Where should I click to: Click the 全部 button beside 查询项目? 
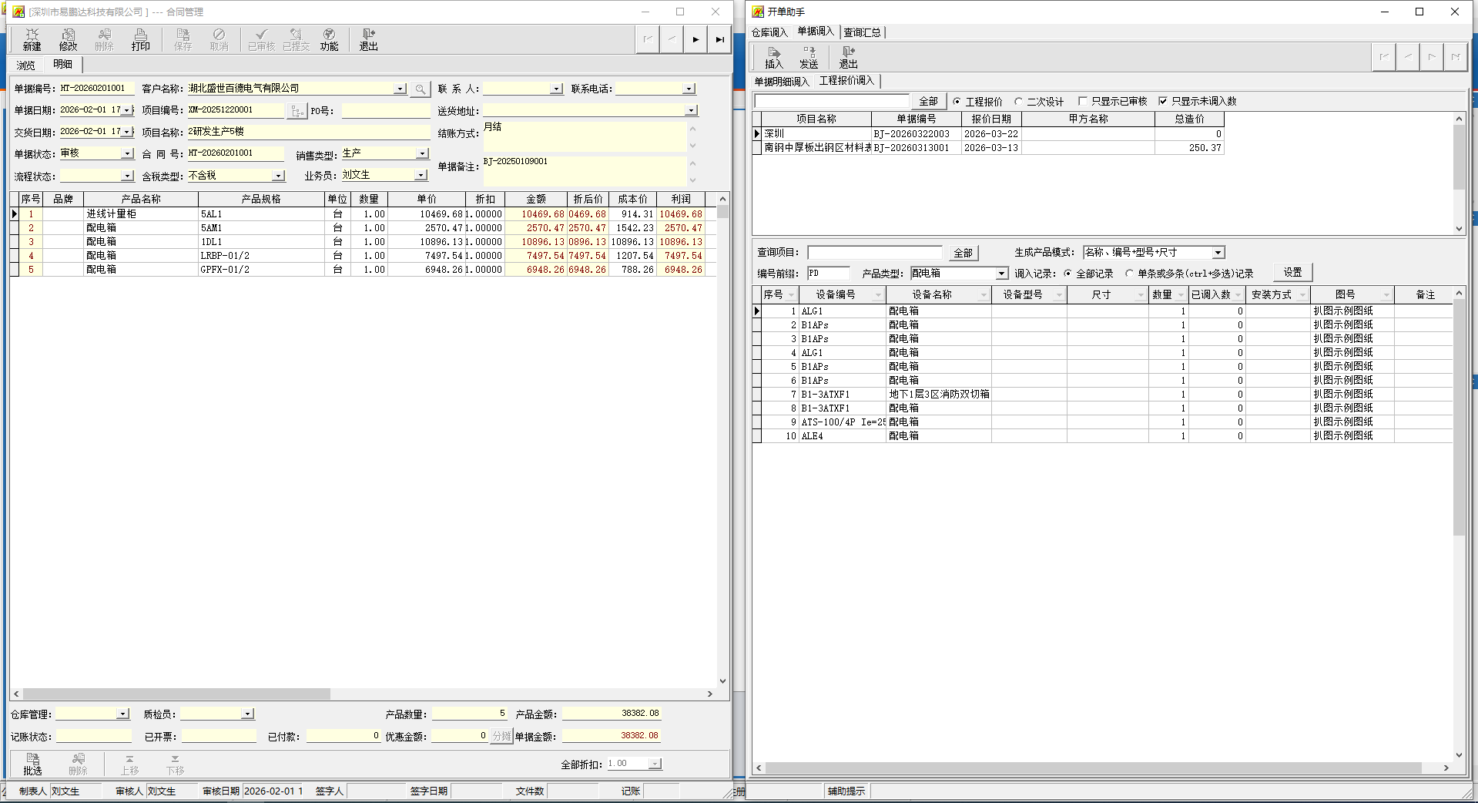click(963, 253)
